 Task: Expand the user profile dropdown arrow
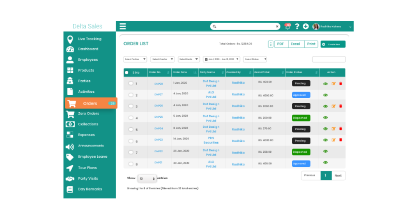click(x=350, y=27)
